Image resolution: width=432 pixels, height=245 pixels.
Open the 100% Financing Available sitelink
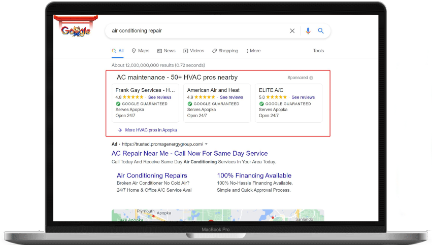(254, 176)
